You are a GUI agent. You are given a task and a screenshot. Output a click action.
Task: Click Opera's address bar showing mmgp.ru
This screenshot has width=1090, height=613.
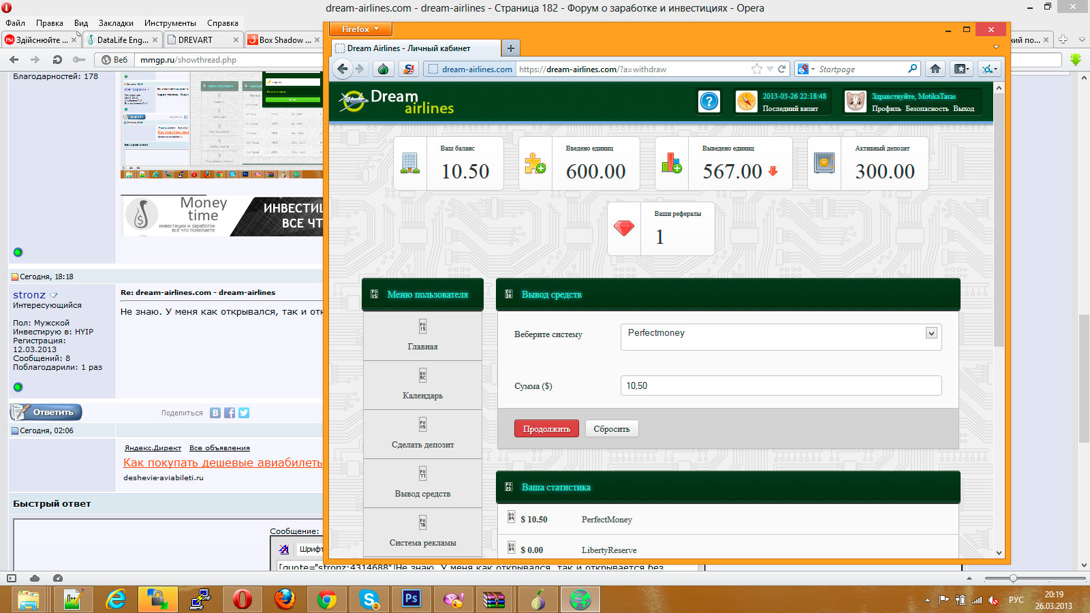pyautogui.click(x=230, y=60)
